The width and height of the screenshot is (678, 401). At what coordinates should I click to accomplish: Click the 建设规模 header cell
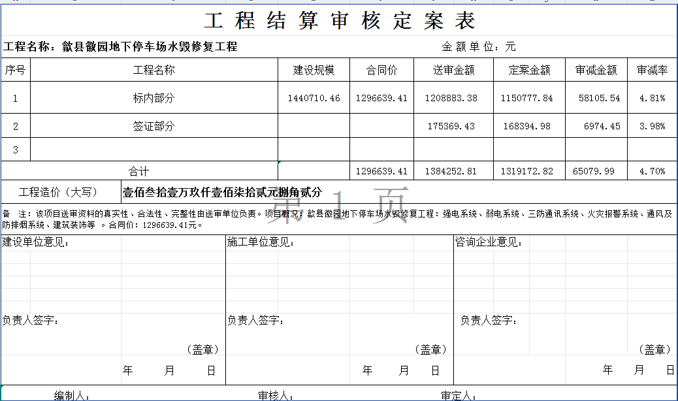tap(314, 70)
